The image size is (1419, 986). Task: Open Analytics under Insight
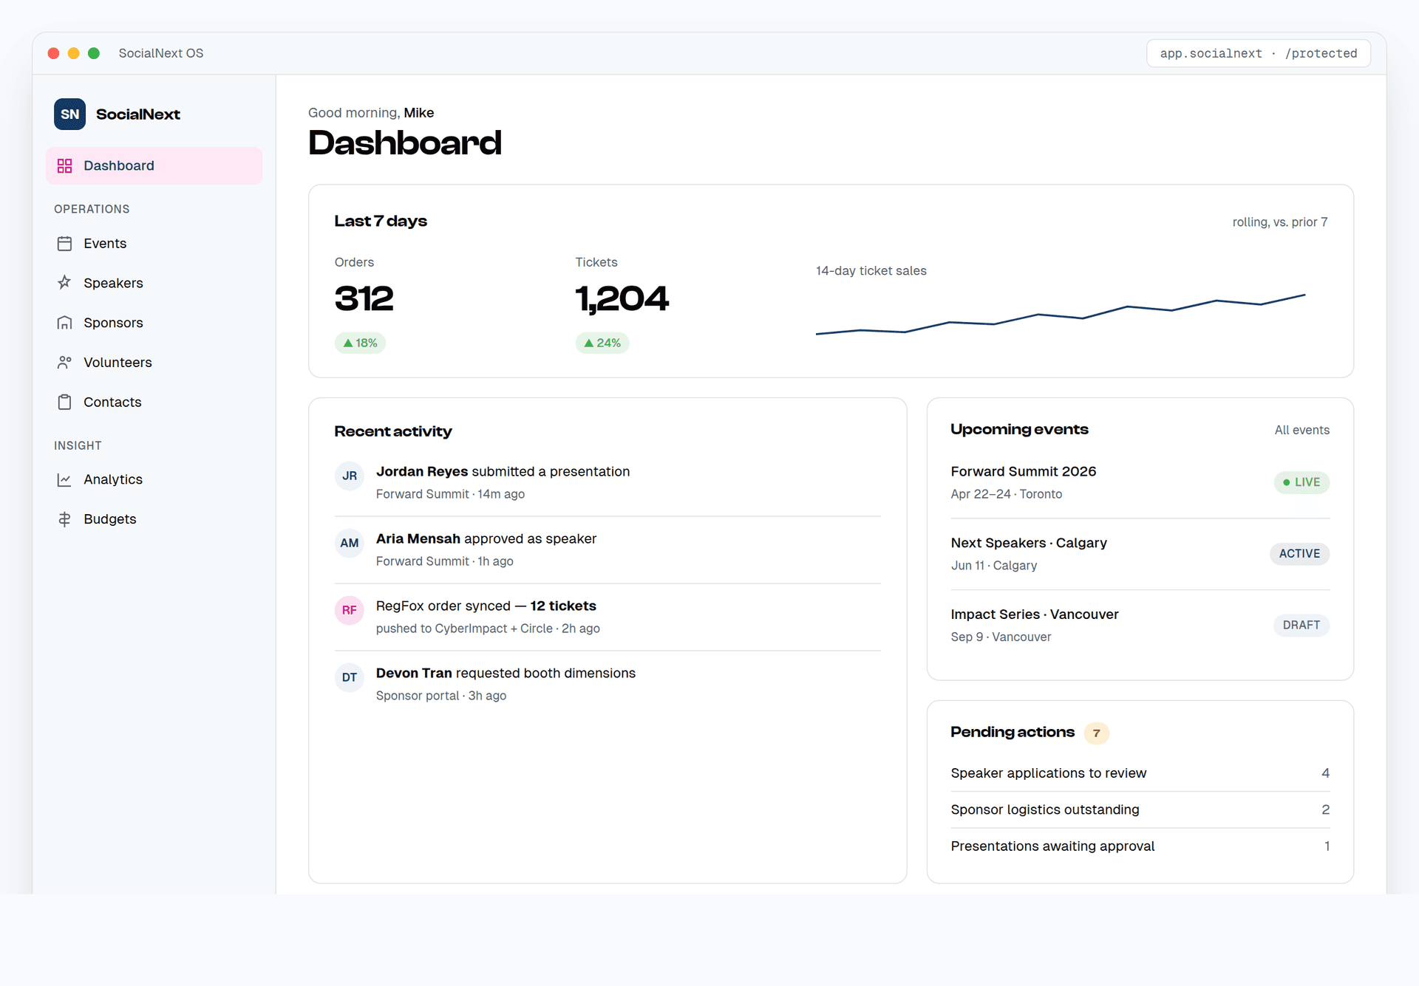(154, 479)
